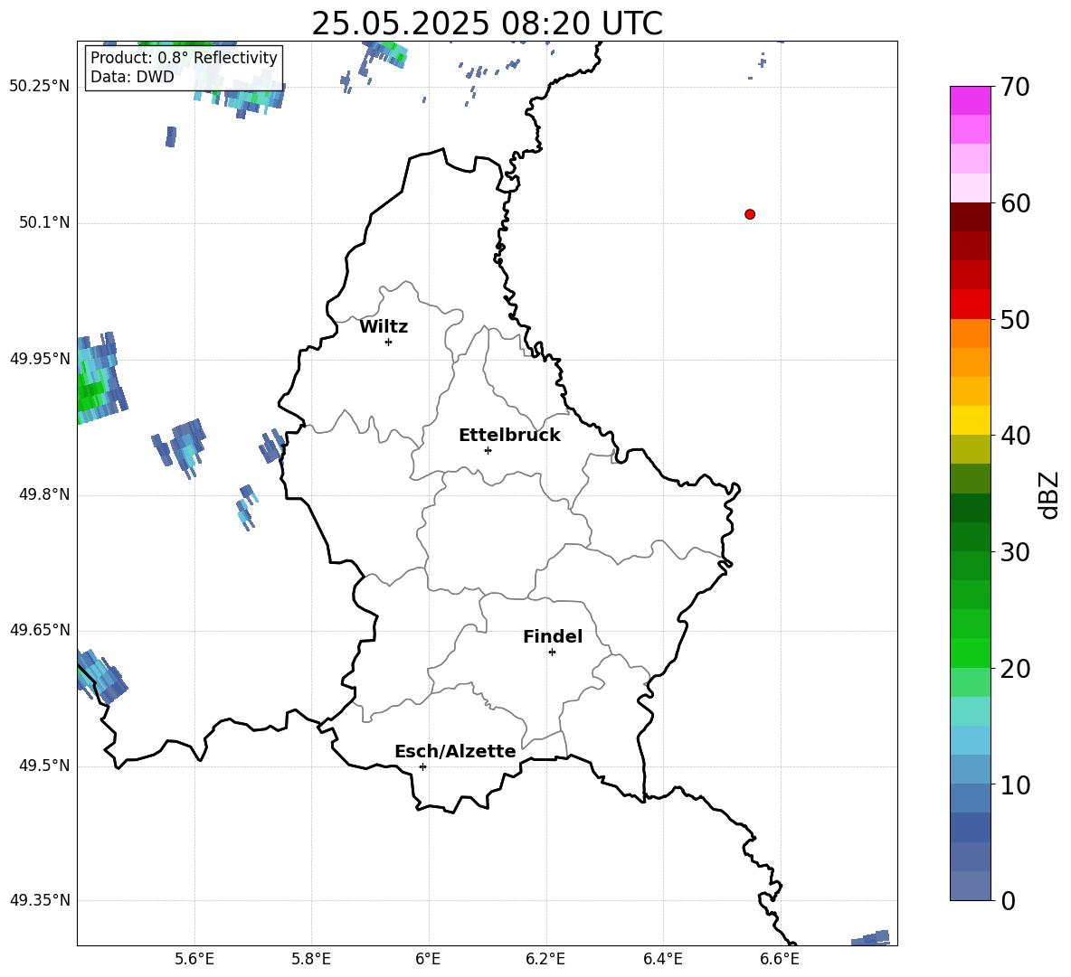Screen dimensions: 1071x977
Task: Click the Ettelbruck station cross marker
Action: 488,450
